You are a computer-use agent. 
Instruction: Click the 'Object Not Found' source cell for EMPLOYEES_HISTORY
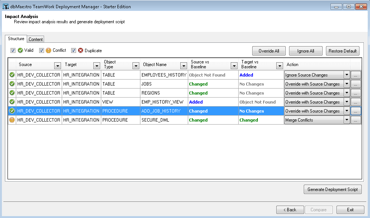[213, 75]
